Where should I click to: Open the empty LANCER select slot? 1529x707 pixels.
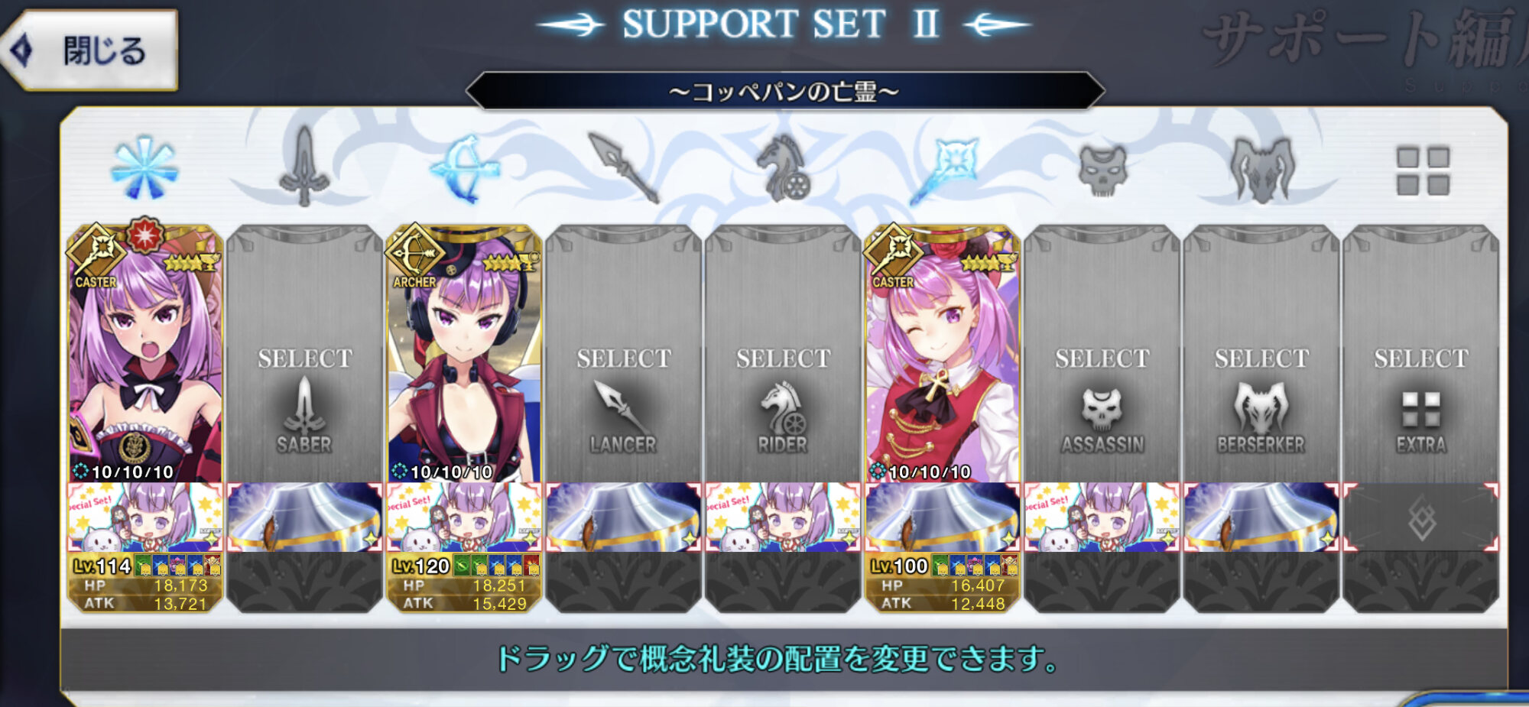[624, 354]
